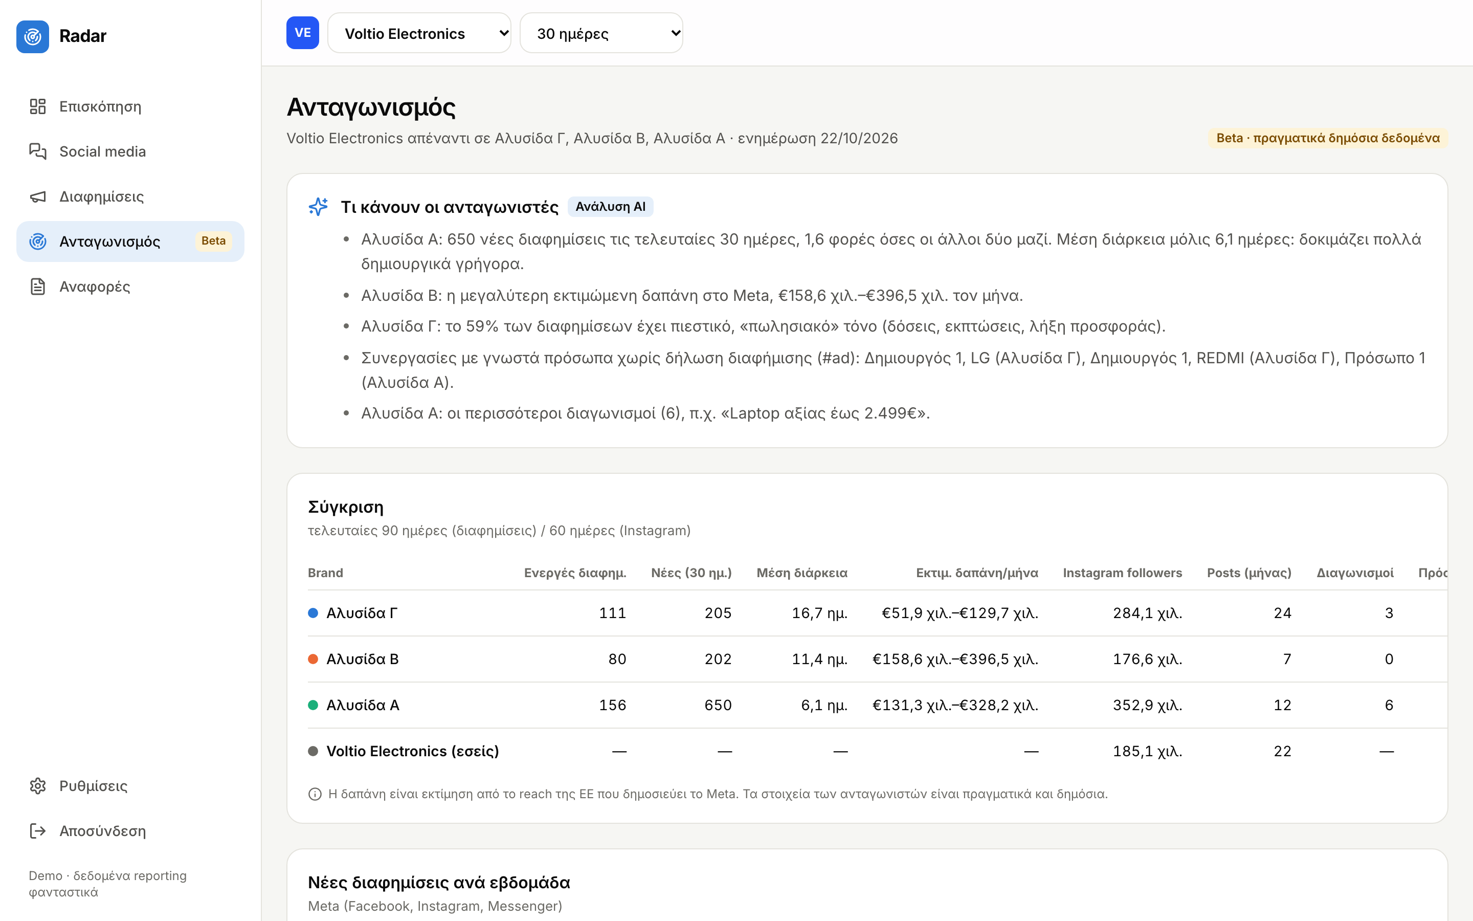This screenshot has width=1473, height=921.
Task: Click the Brand column header
Action: [x=326, y=573]
